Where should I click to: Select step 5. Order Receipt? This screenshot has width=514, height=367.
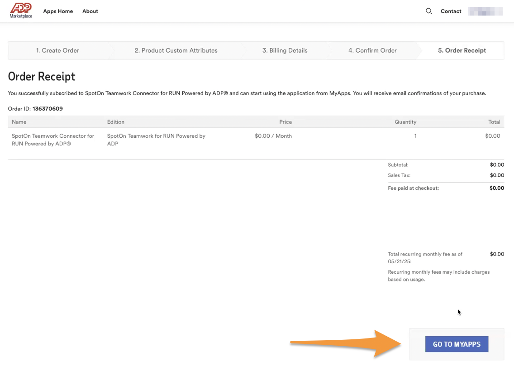pyautogui.click(x=462, y=50)
